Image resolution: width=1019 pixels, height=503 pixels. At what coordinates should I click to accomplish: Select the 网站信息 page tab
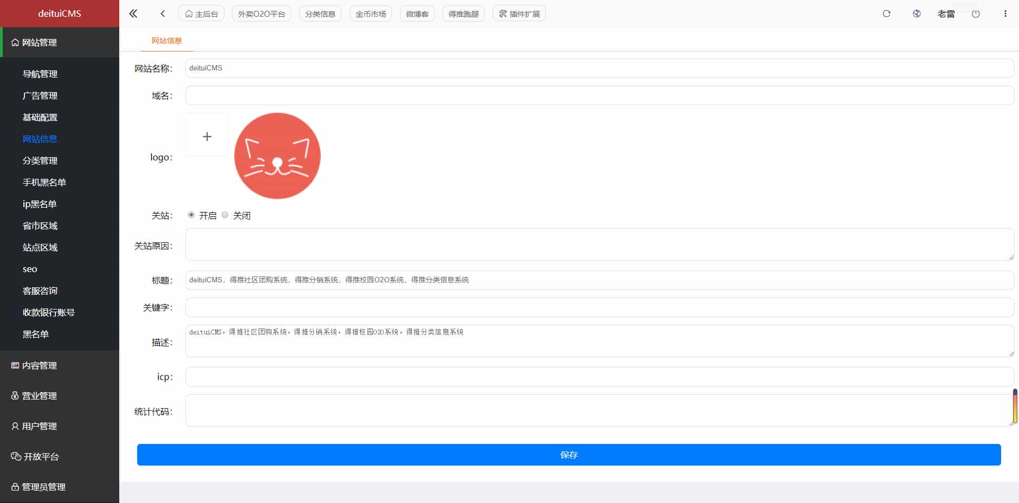[x=167, y=41]
